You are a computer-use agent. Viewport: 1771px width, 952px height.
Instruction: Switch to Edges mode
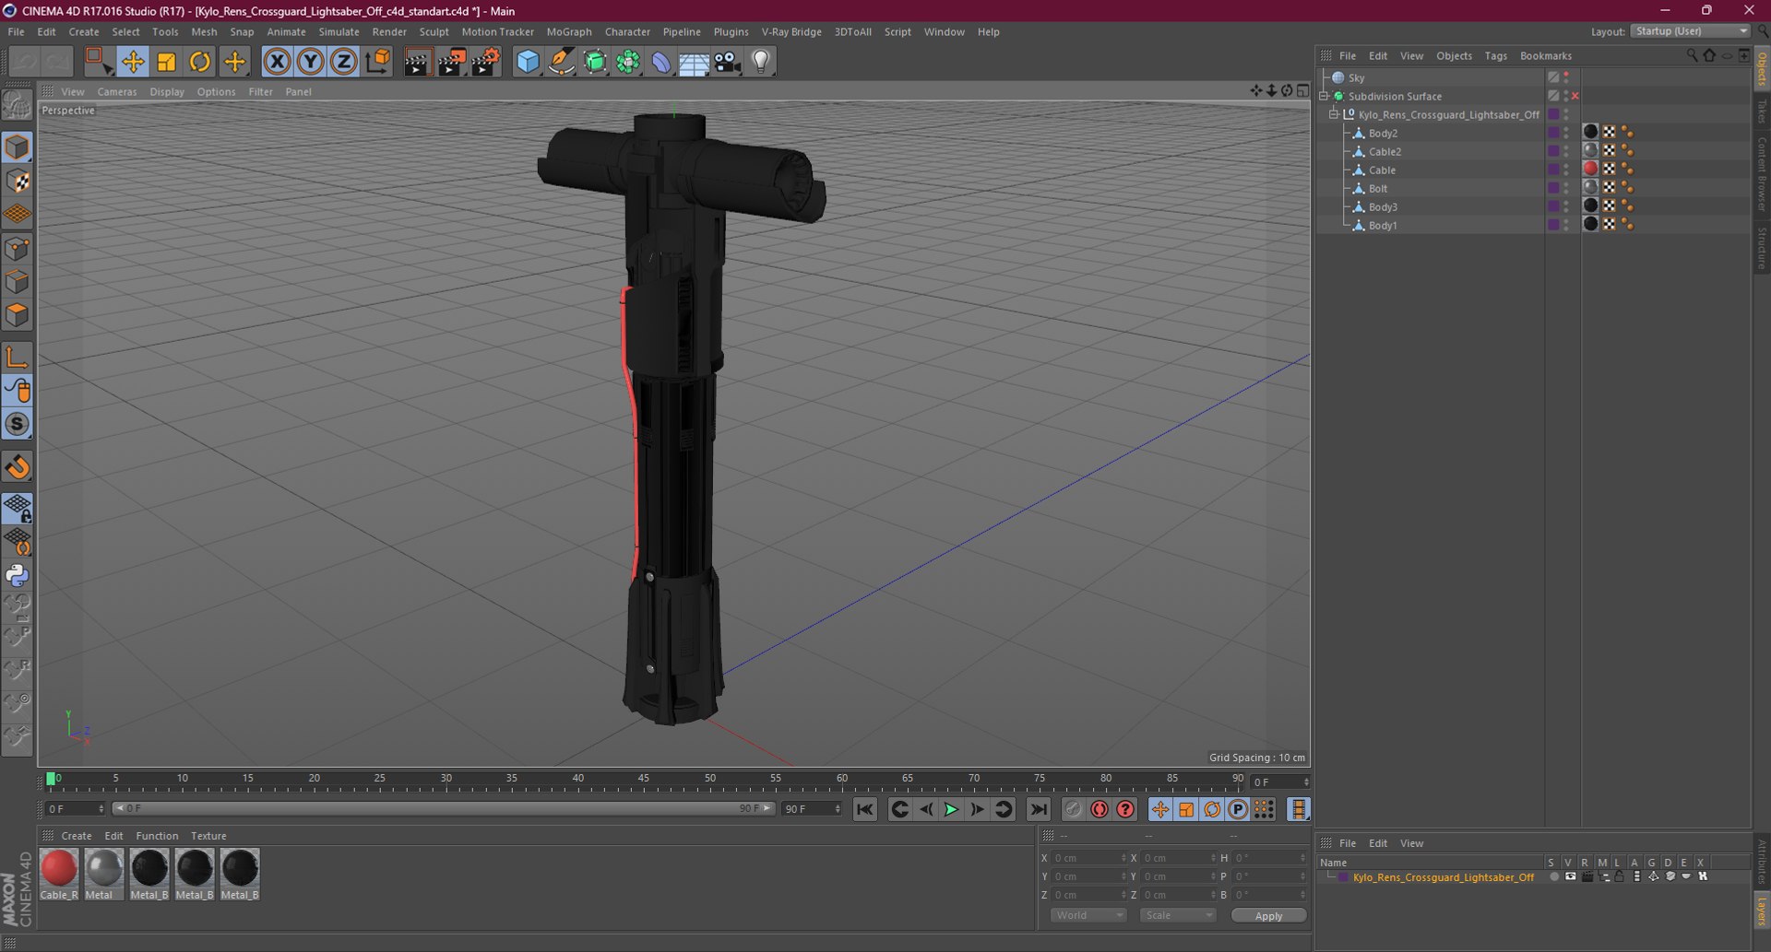[18, 282]
